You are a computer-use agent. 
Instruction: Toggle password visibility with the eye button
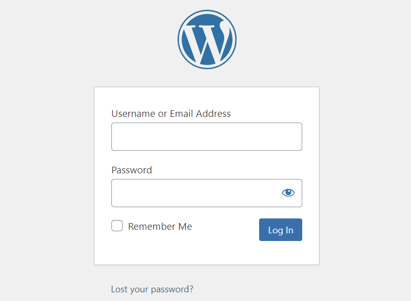[x=288, y=193]
